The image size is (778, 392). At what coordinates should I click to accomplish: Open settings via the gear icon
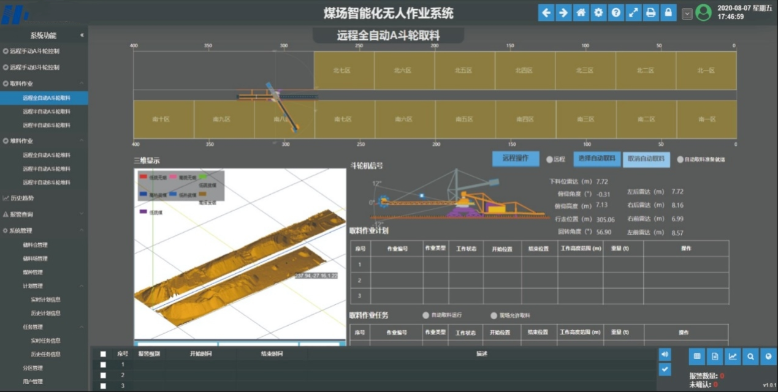598,13
